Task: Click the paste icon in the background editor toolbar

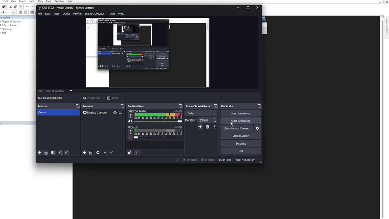Action: [21, 6]
